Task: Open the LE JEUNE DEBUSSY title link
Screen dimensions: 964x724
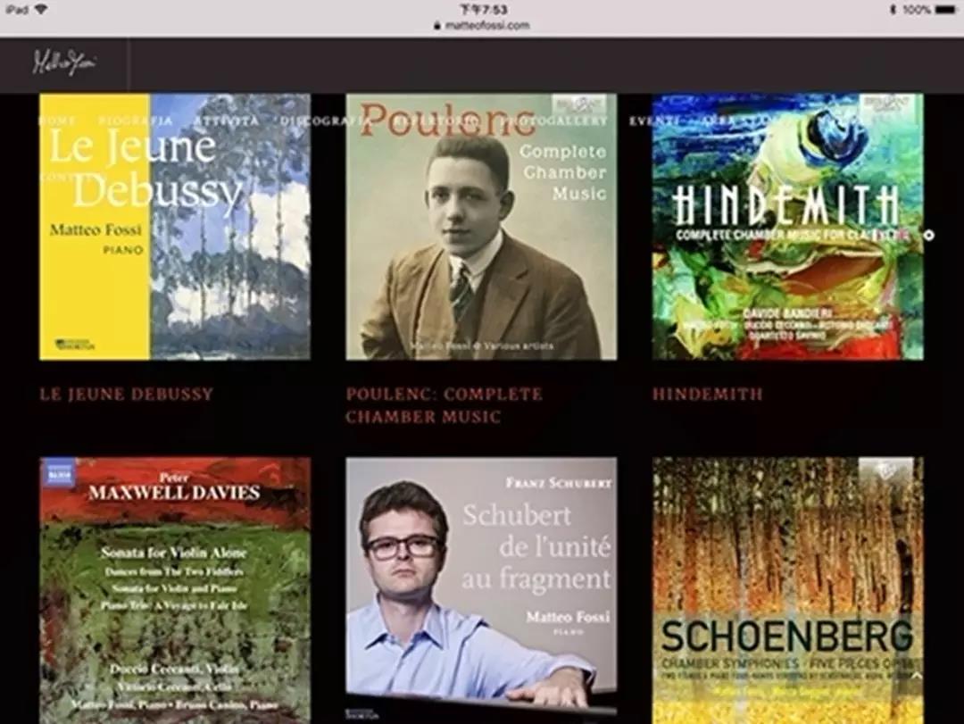Action: pyautogui.click(x=127, y=395)
